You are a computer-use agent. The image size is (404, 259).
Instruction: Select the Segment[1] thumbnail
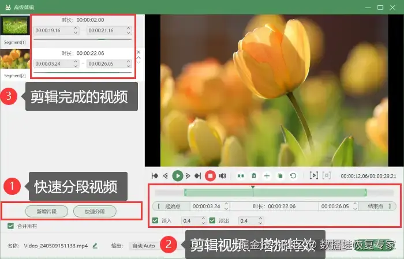15,26
